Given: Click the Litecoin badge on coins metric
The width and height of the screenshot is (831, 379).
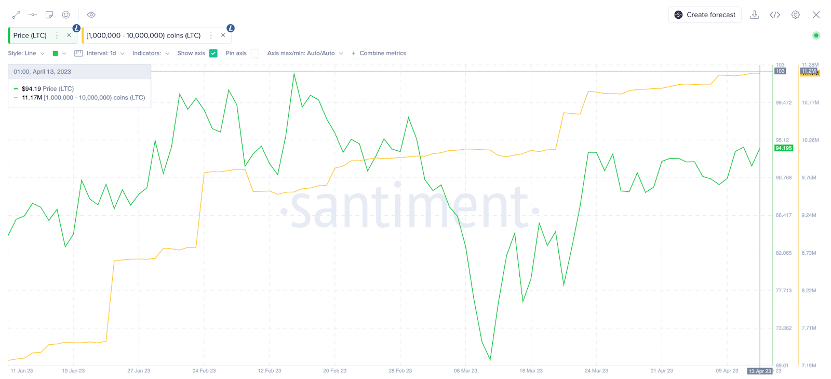Looking at the screenshot, I should [231, 28].
